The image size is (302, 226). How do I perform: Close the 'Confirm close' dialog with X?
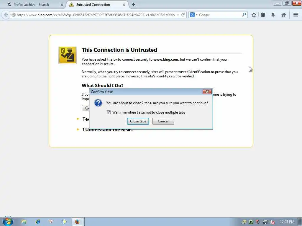click(x=207, y=92)
